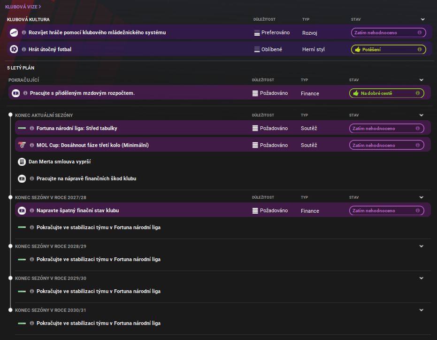This screenshot has height=340, width=437.
Task: Click finance icon beside Pracujte na nápravě
Action: 22,178
